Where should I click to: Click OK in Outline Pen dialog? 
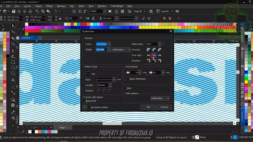click(148, 107)
